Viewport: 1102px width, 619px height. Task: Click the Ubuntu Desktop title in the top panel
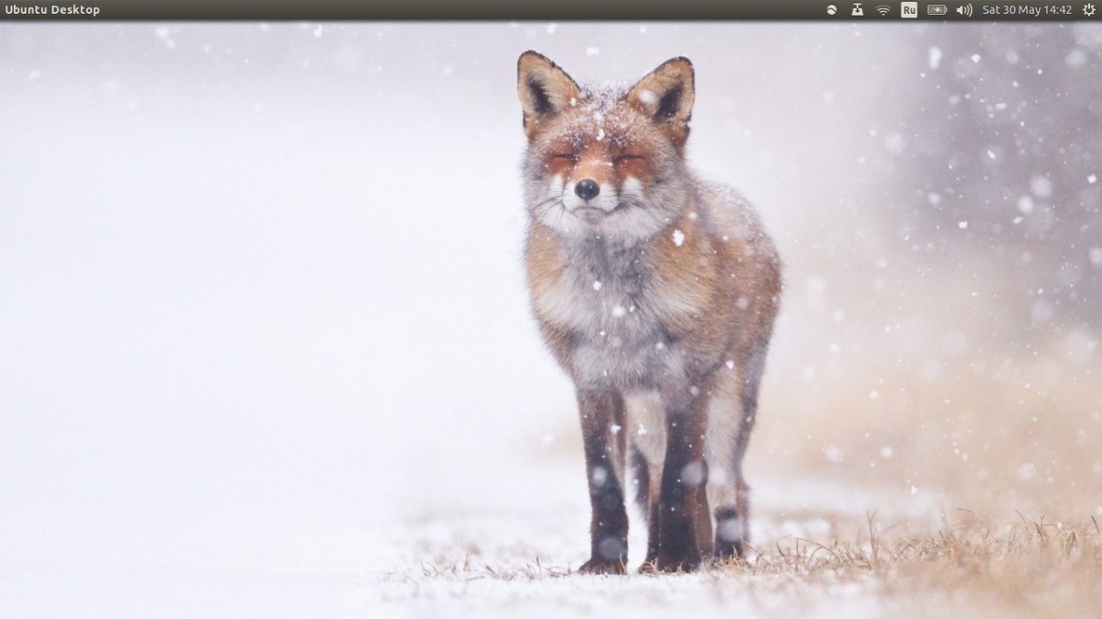pos(53,10)
